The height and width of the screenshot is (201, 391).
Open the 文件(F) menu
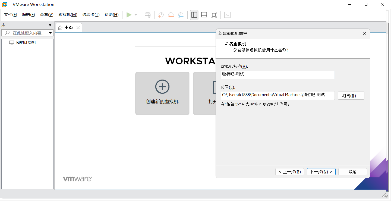click(11, 15)
